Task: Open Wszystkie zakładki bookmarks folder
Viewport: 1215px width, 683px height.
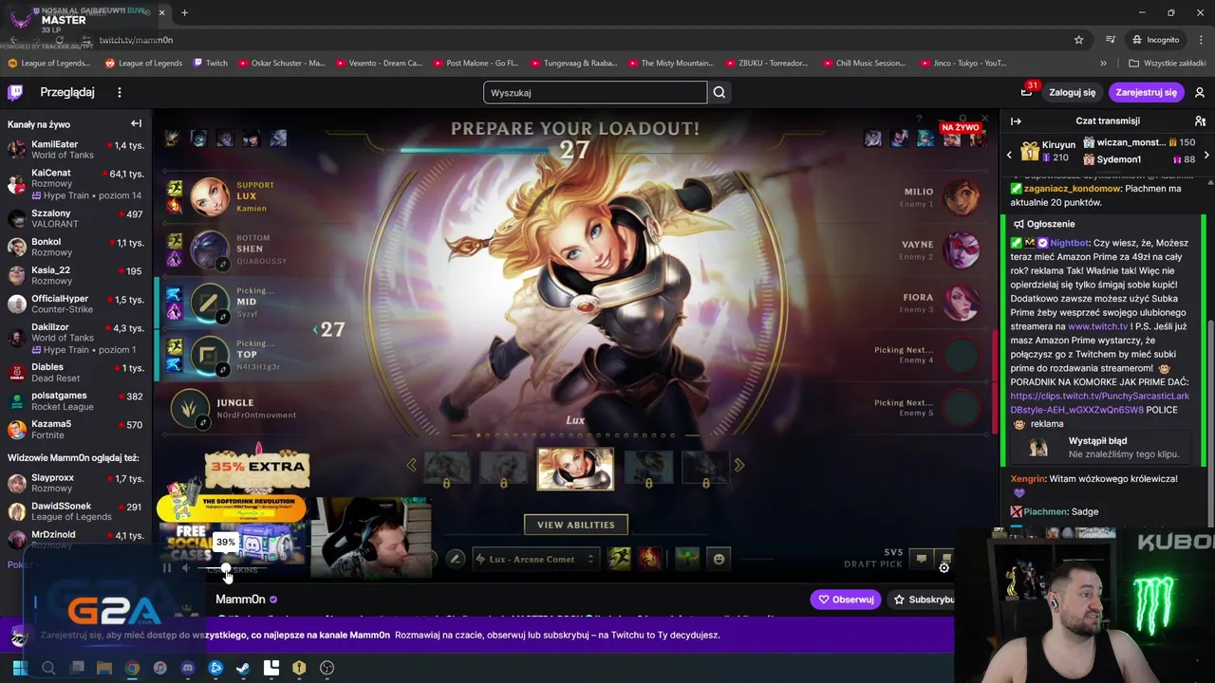Action: (x=1167, y=64)
